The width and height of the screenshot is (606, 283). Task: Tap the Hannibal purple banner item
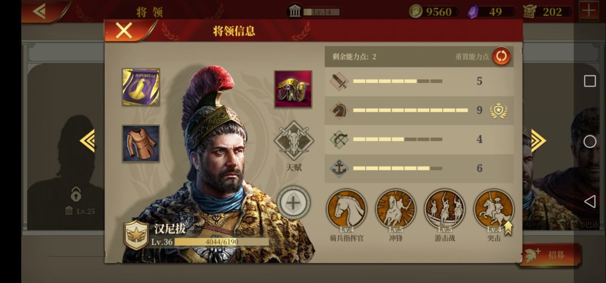[141, 87]
